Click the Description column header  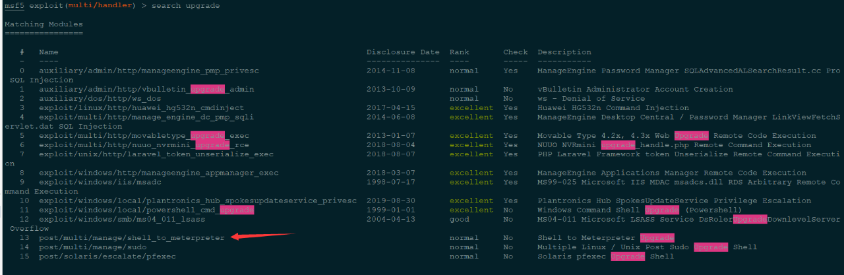point(564,52)
